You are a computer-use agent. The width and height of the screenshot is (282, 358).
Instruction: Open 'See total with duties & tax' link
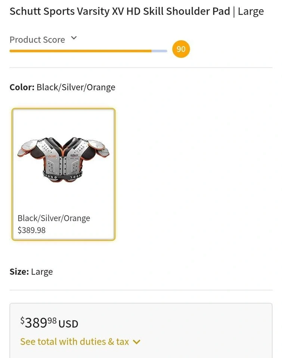tap(75, 342)
